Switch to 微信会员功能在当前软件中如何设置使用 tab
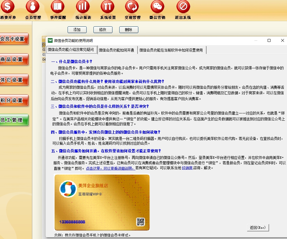 [171, 50]
